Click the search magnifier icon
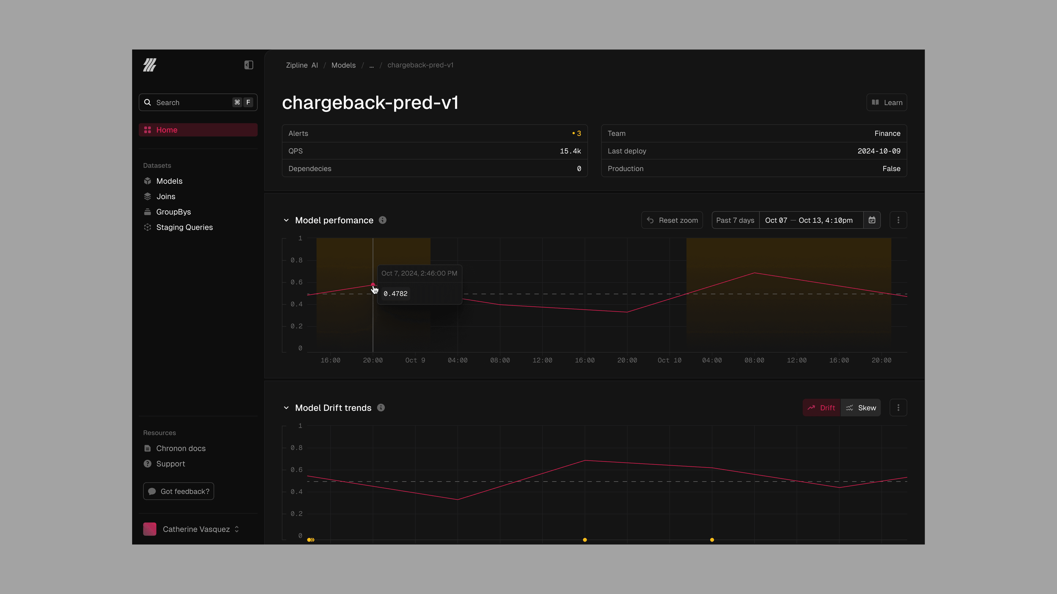 click(148, 103)
